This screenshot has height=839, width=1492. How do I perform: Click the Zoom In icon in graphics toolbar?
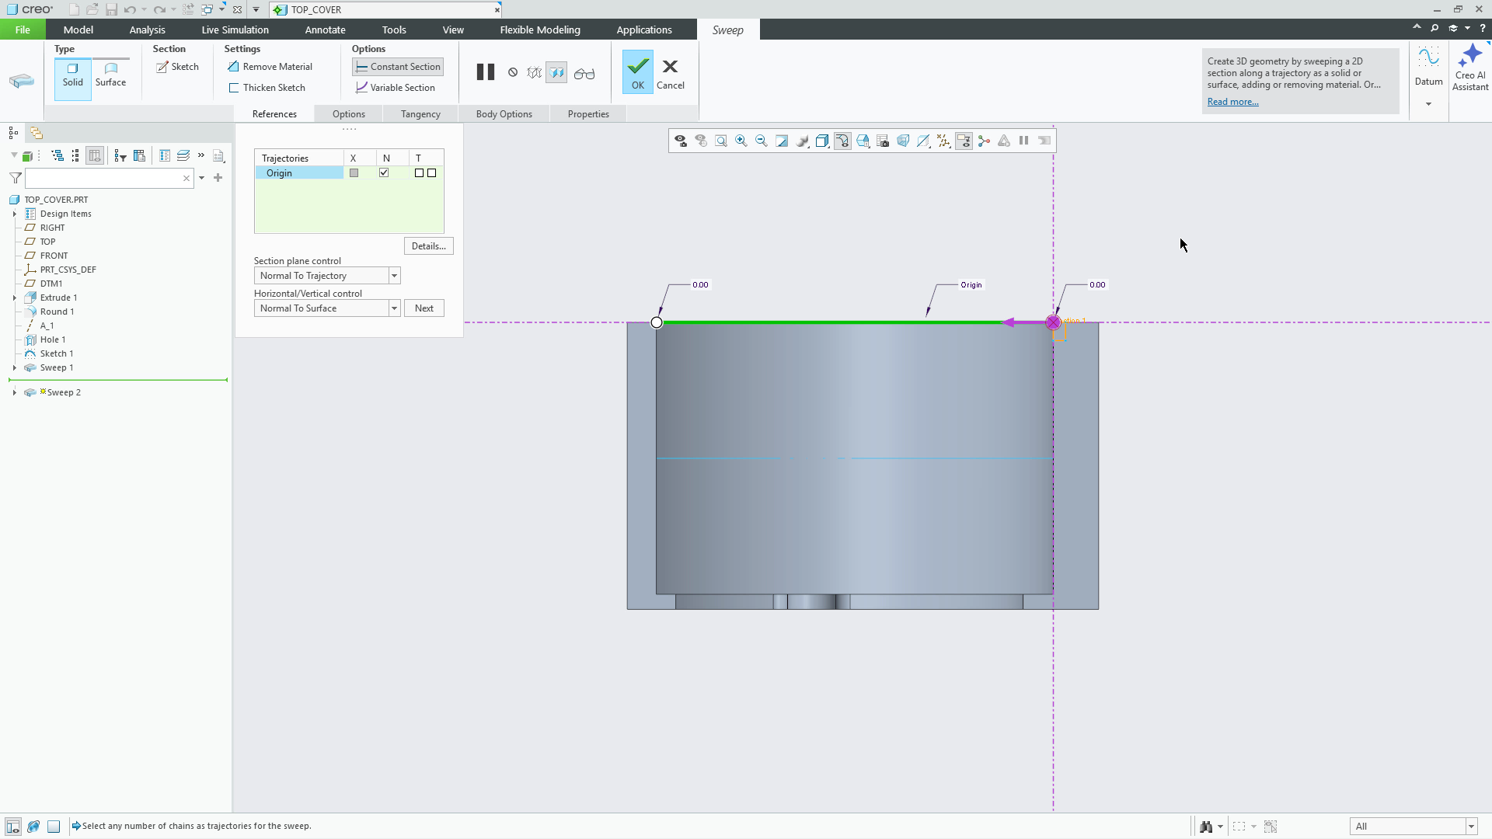tap(741, 141)
